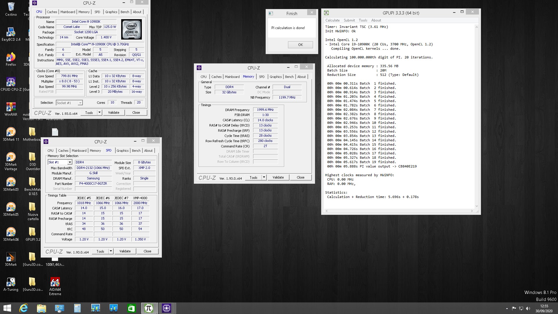The width and height of the screenshot is (558, 314).
Task: Open D3D Overrider folder on desktop
Action: pyautogui.click(x=33, y=161)
